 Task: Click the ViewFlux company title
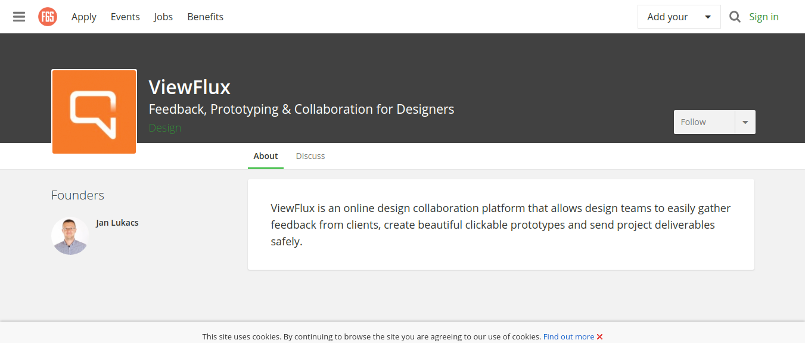click(x=189, y=88)
